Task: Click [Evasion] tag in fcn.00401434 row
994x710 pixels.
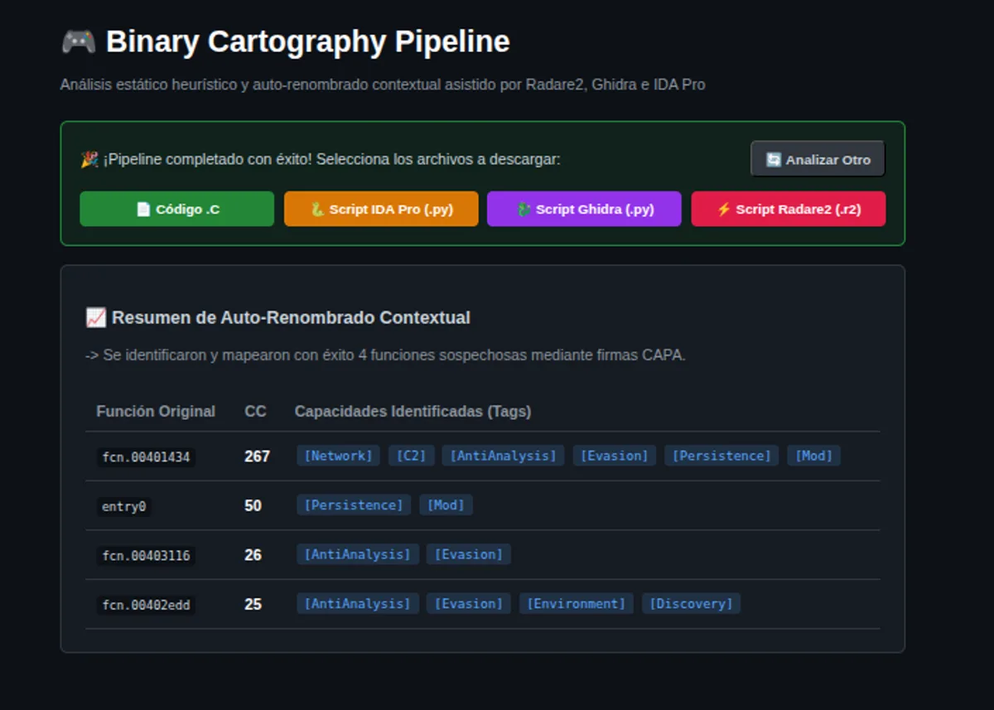Action: click(x=615, y=456)
